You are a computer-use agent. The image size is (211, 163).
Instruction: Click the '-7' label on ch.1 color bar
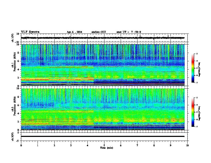click(x=196, y=83)
